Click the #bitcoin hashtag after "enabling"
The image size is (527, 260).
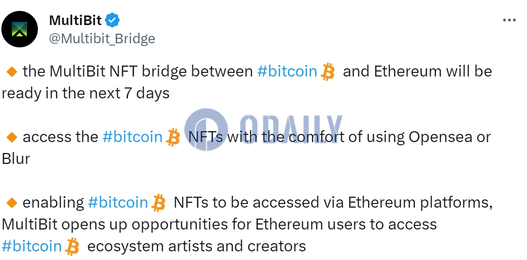(x=118, y=202)
